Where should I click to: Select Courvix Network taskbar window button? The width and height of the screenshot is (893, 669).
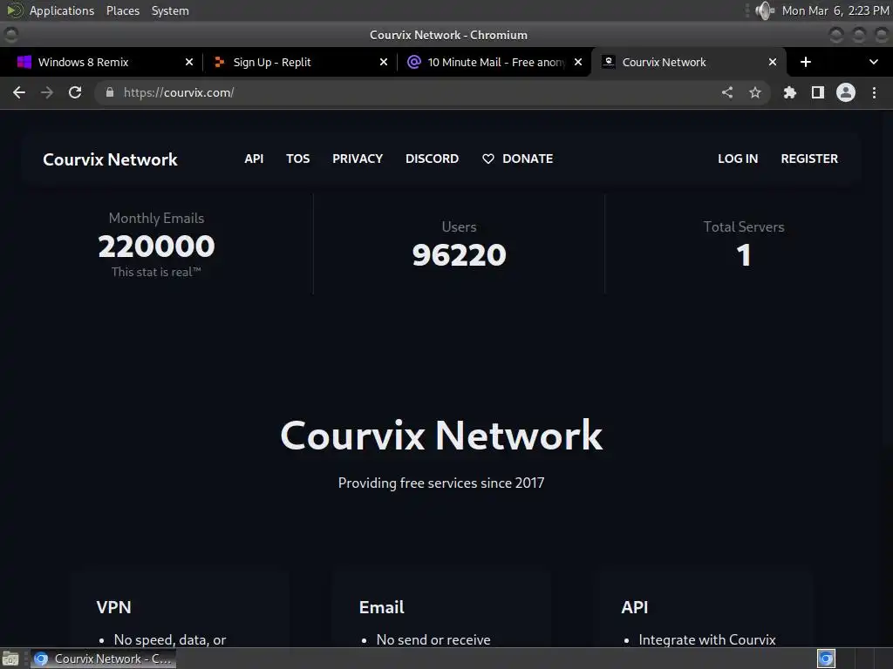click(103, 659)
